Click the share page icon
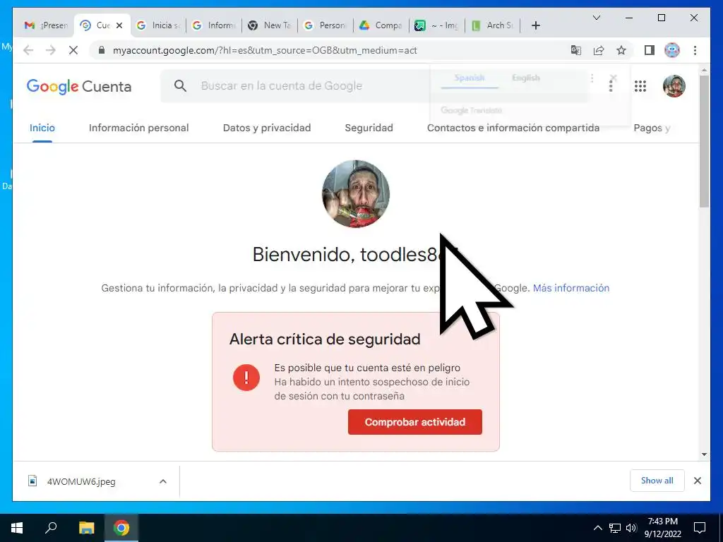 (x=599, y=50)
